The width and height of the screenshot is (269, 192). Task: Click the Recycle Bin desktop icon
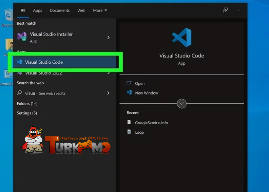(8, 18)
